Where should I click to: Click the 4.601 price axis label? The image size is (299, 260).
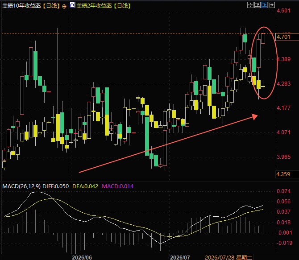(x=283, y=11)
